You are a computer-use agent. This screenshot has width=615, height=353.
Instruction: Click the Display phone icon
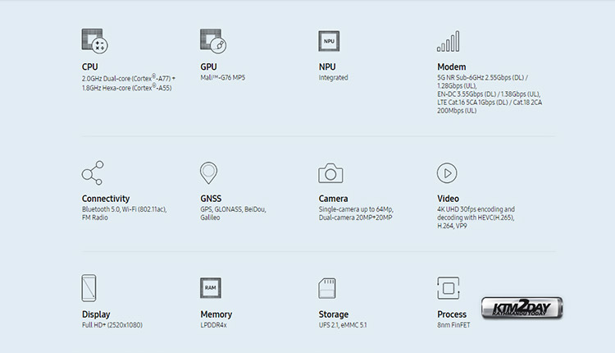pos(89,288)
